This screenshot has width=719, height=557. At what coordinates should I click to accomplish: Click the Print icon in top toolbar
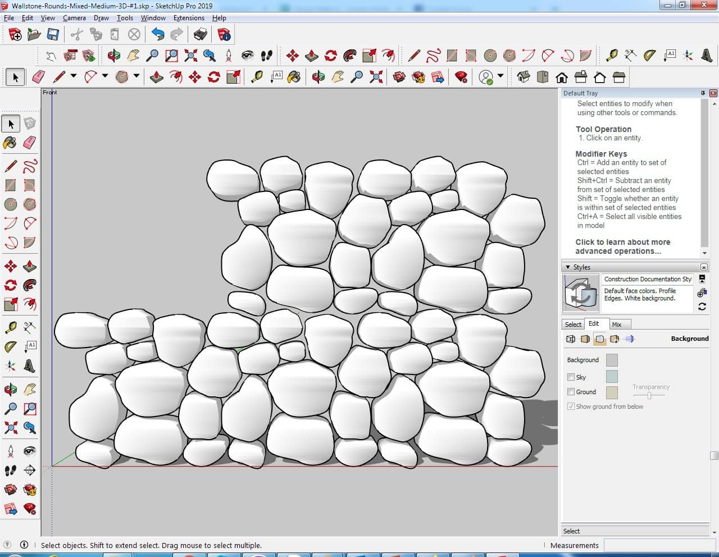click(201, 35)
